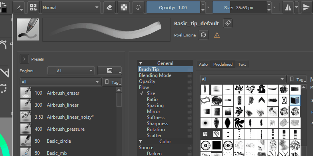Click the brush tips Tag button
The height and width of the screenshot is (156, 313).
[x=297, y=79]
